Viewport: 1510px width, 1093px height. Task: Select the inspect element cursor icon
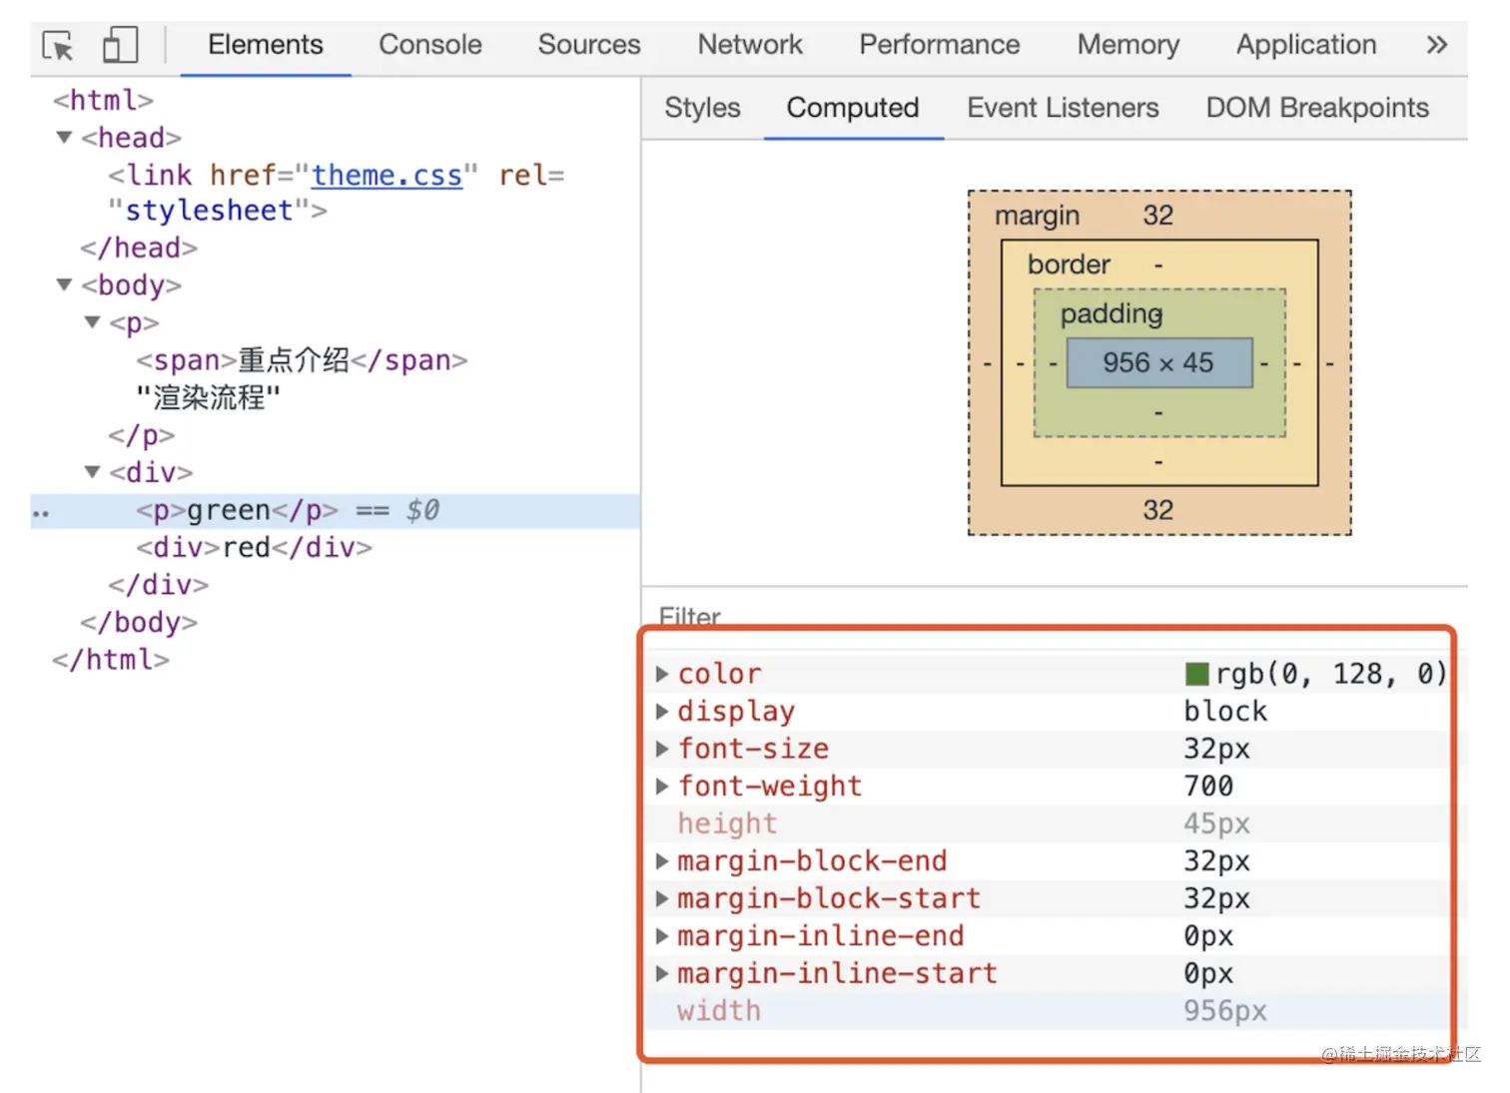point(57,45)
